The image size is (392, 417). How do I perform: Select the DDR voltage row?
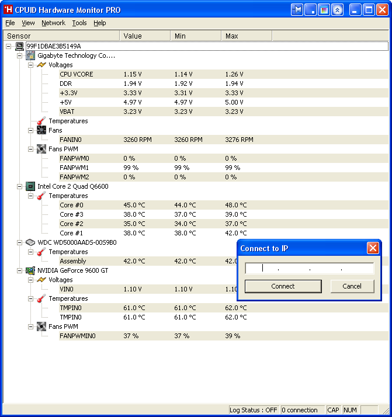coord(224,84)
